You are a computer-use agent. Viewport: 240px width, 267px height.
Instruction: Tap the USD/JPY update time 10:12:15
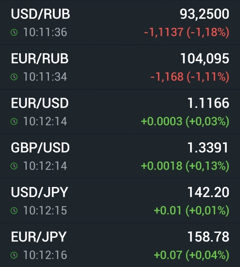45,210
